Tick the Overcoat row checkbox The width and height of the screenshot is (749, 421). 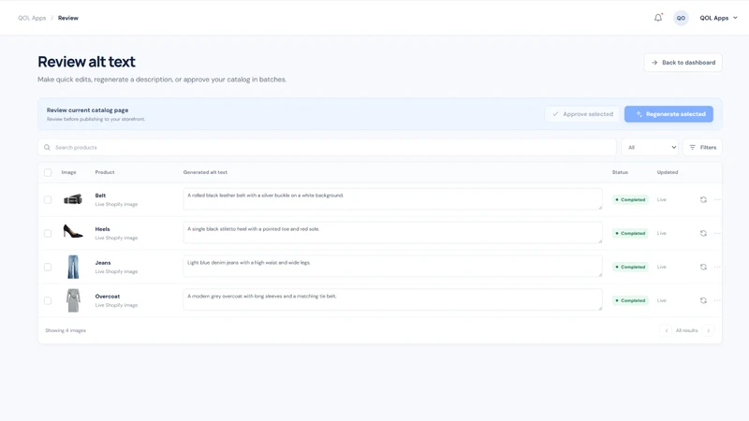[x=48, y=300]
